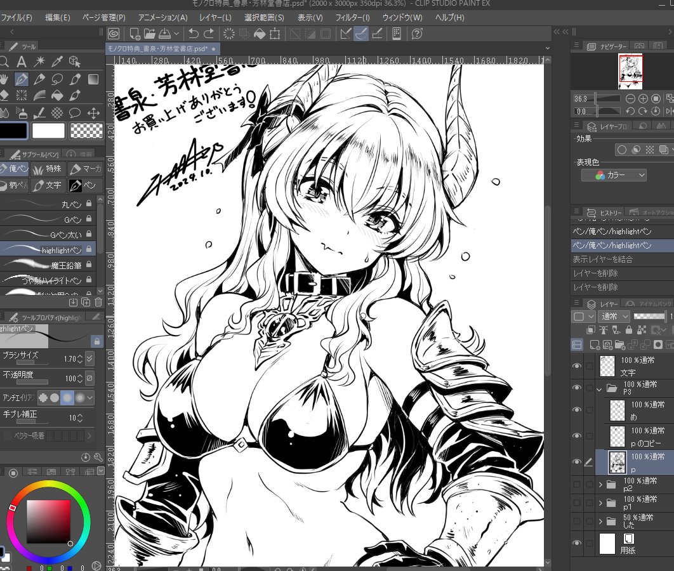Image resolution: width=674 pixels, height=571 pixels.
Task: Expand the p2 layer folder
Action: tap(600, 485)
